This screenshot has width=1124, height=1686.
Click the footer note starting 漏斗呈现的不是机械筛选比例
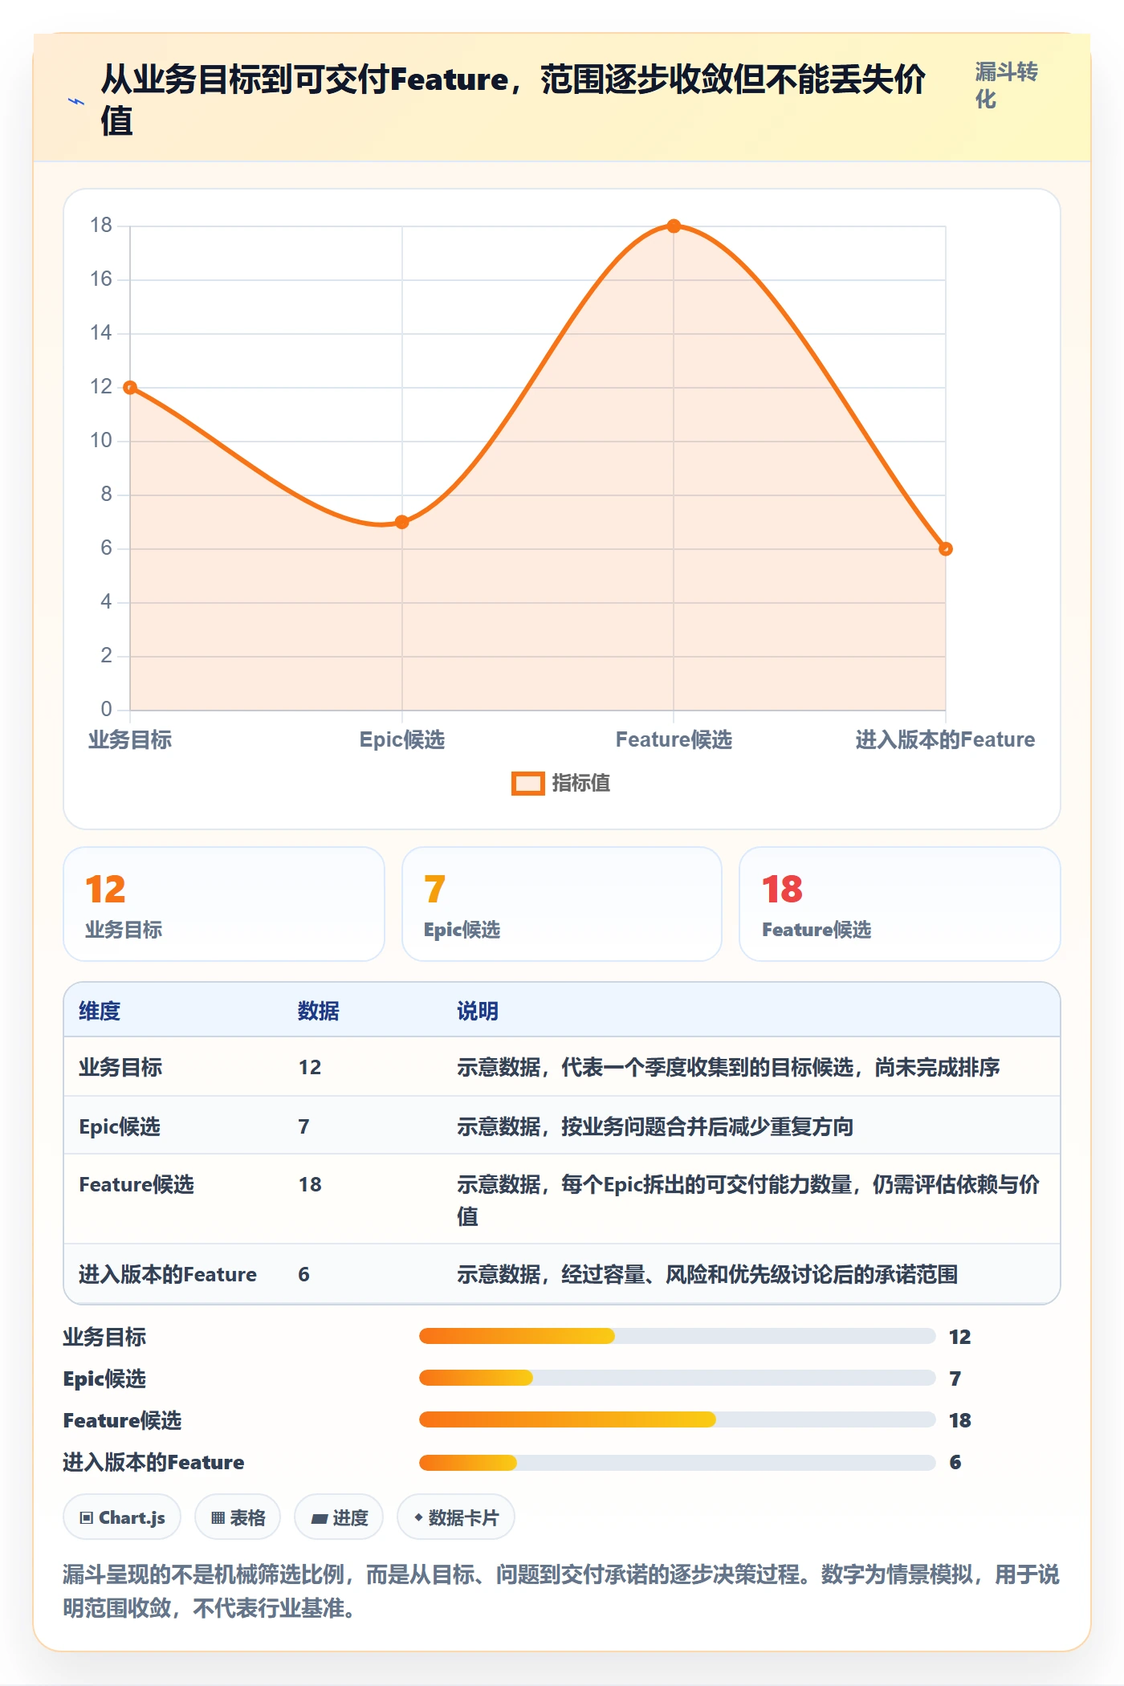point(561,1590)
